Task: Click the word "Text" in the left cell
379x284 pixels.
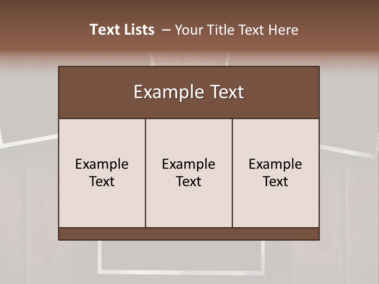Action: [102, 181]
